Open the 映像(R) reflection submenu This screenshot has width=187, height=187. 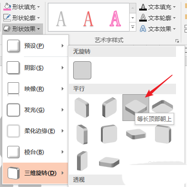click(35, 89)
